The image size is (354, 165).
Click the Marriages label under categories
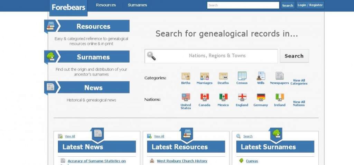pos(204,83)
